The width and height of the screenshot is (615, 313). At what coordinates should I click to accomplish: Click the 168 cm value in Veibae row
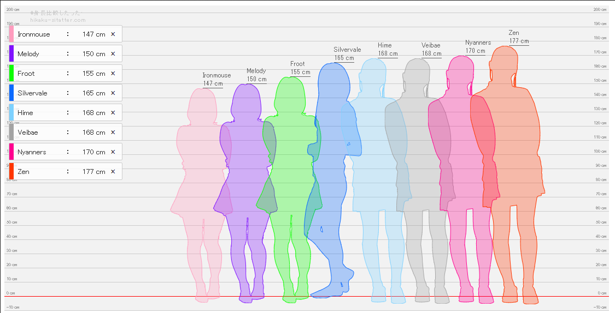tap(93, 133)
